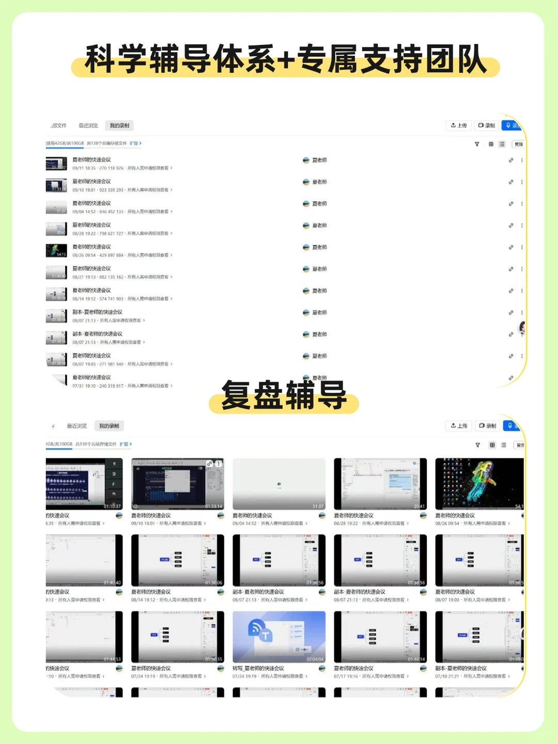Expand storage with the 扩容 chevron link

tap(133, 144)
